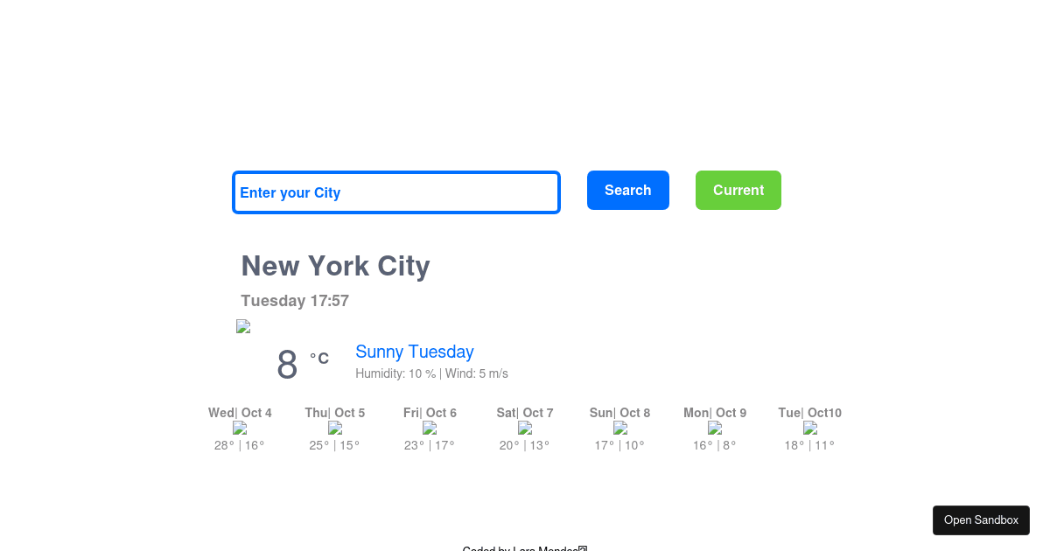Click the Wed| Oct 4 day label
The width and height of the screenshot is (1050, 551).
click(x=240, y=413)
